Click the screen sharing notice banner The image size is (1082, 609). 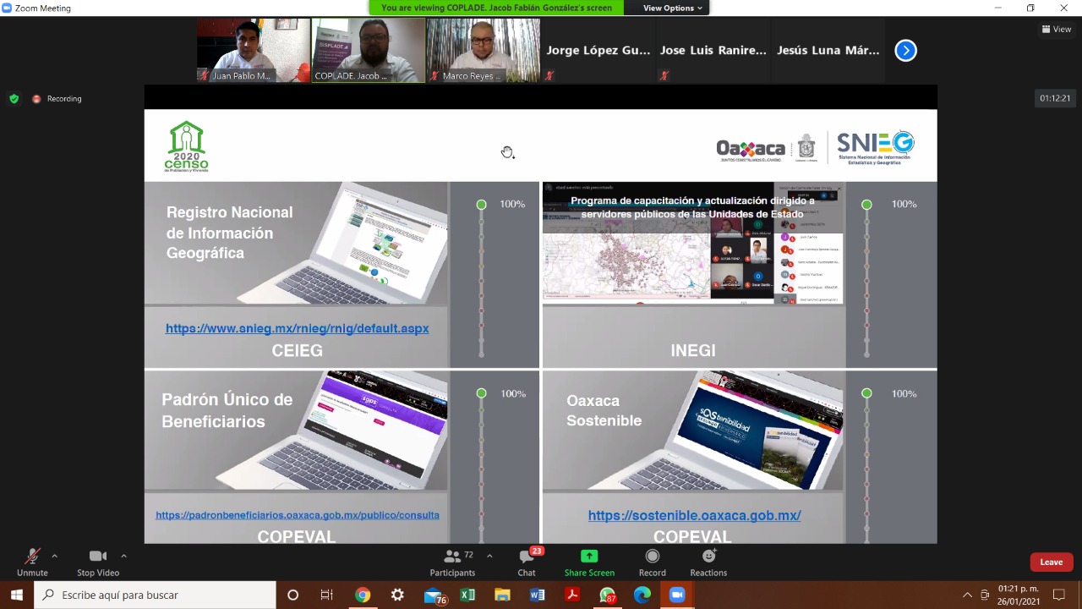497,8
